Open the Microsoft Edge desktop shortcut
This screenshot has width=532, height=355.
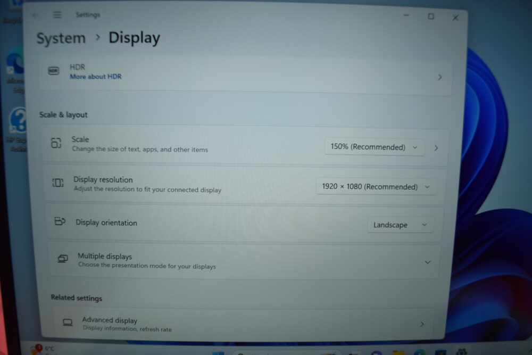[x=15, y=71]
